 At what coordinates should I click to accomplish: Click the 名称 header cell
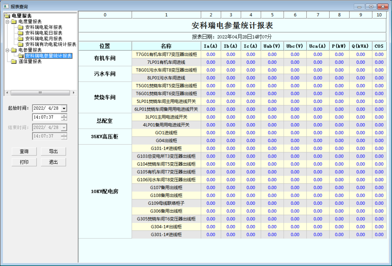click(166, 46)
